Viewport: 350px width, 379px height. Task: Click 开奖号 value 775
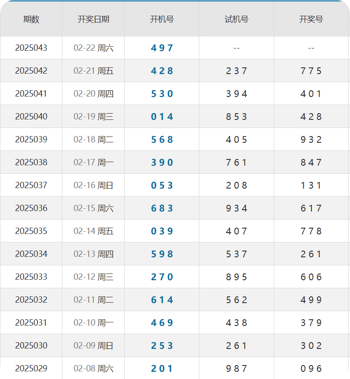[x=311, y=71]
